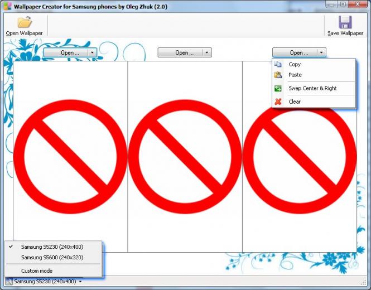Screen dimensions: 371x290
Task: Click the center panel Open ... button
Action: (181, 52)
